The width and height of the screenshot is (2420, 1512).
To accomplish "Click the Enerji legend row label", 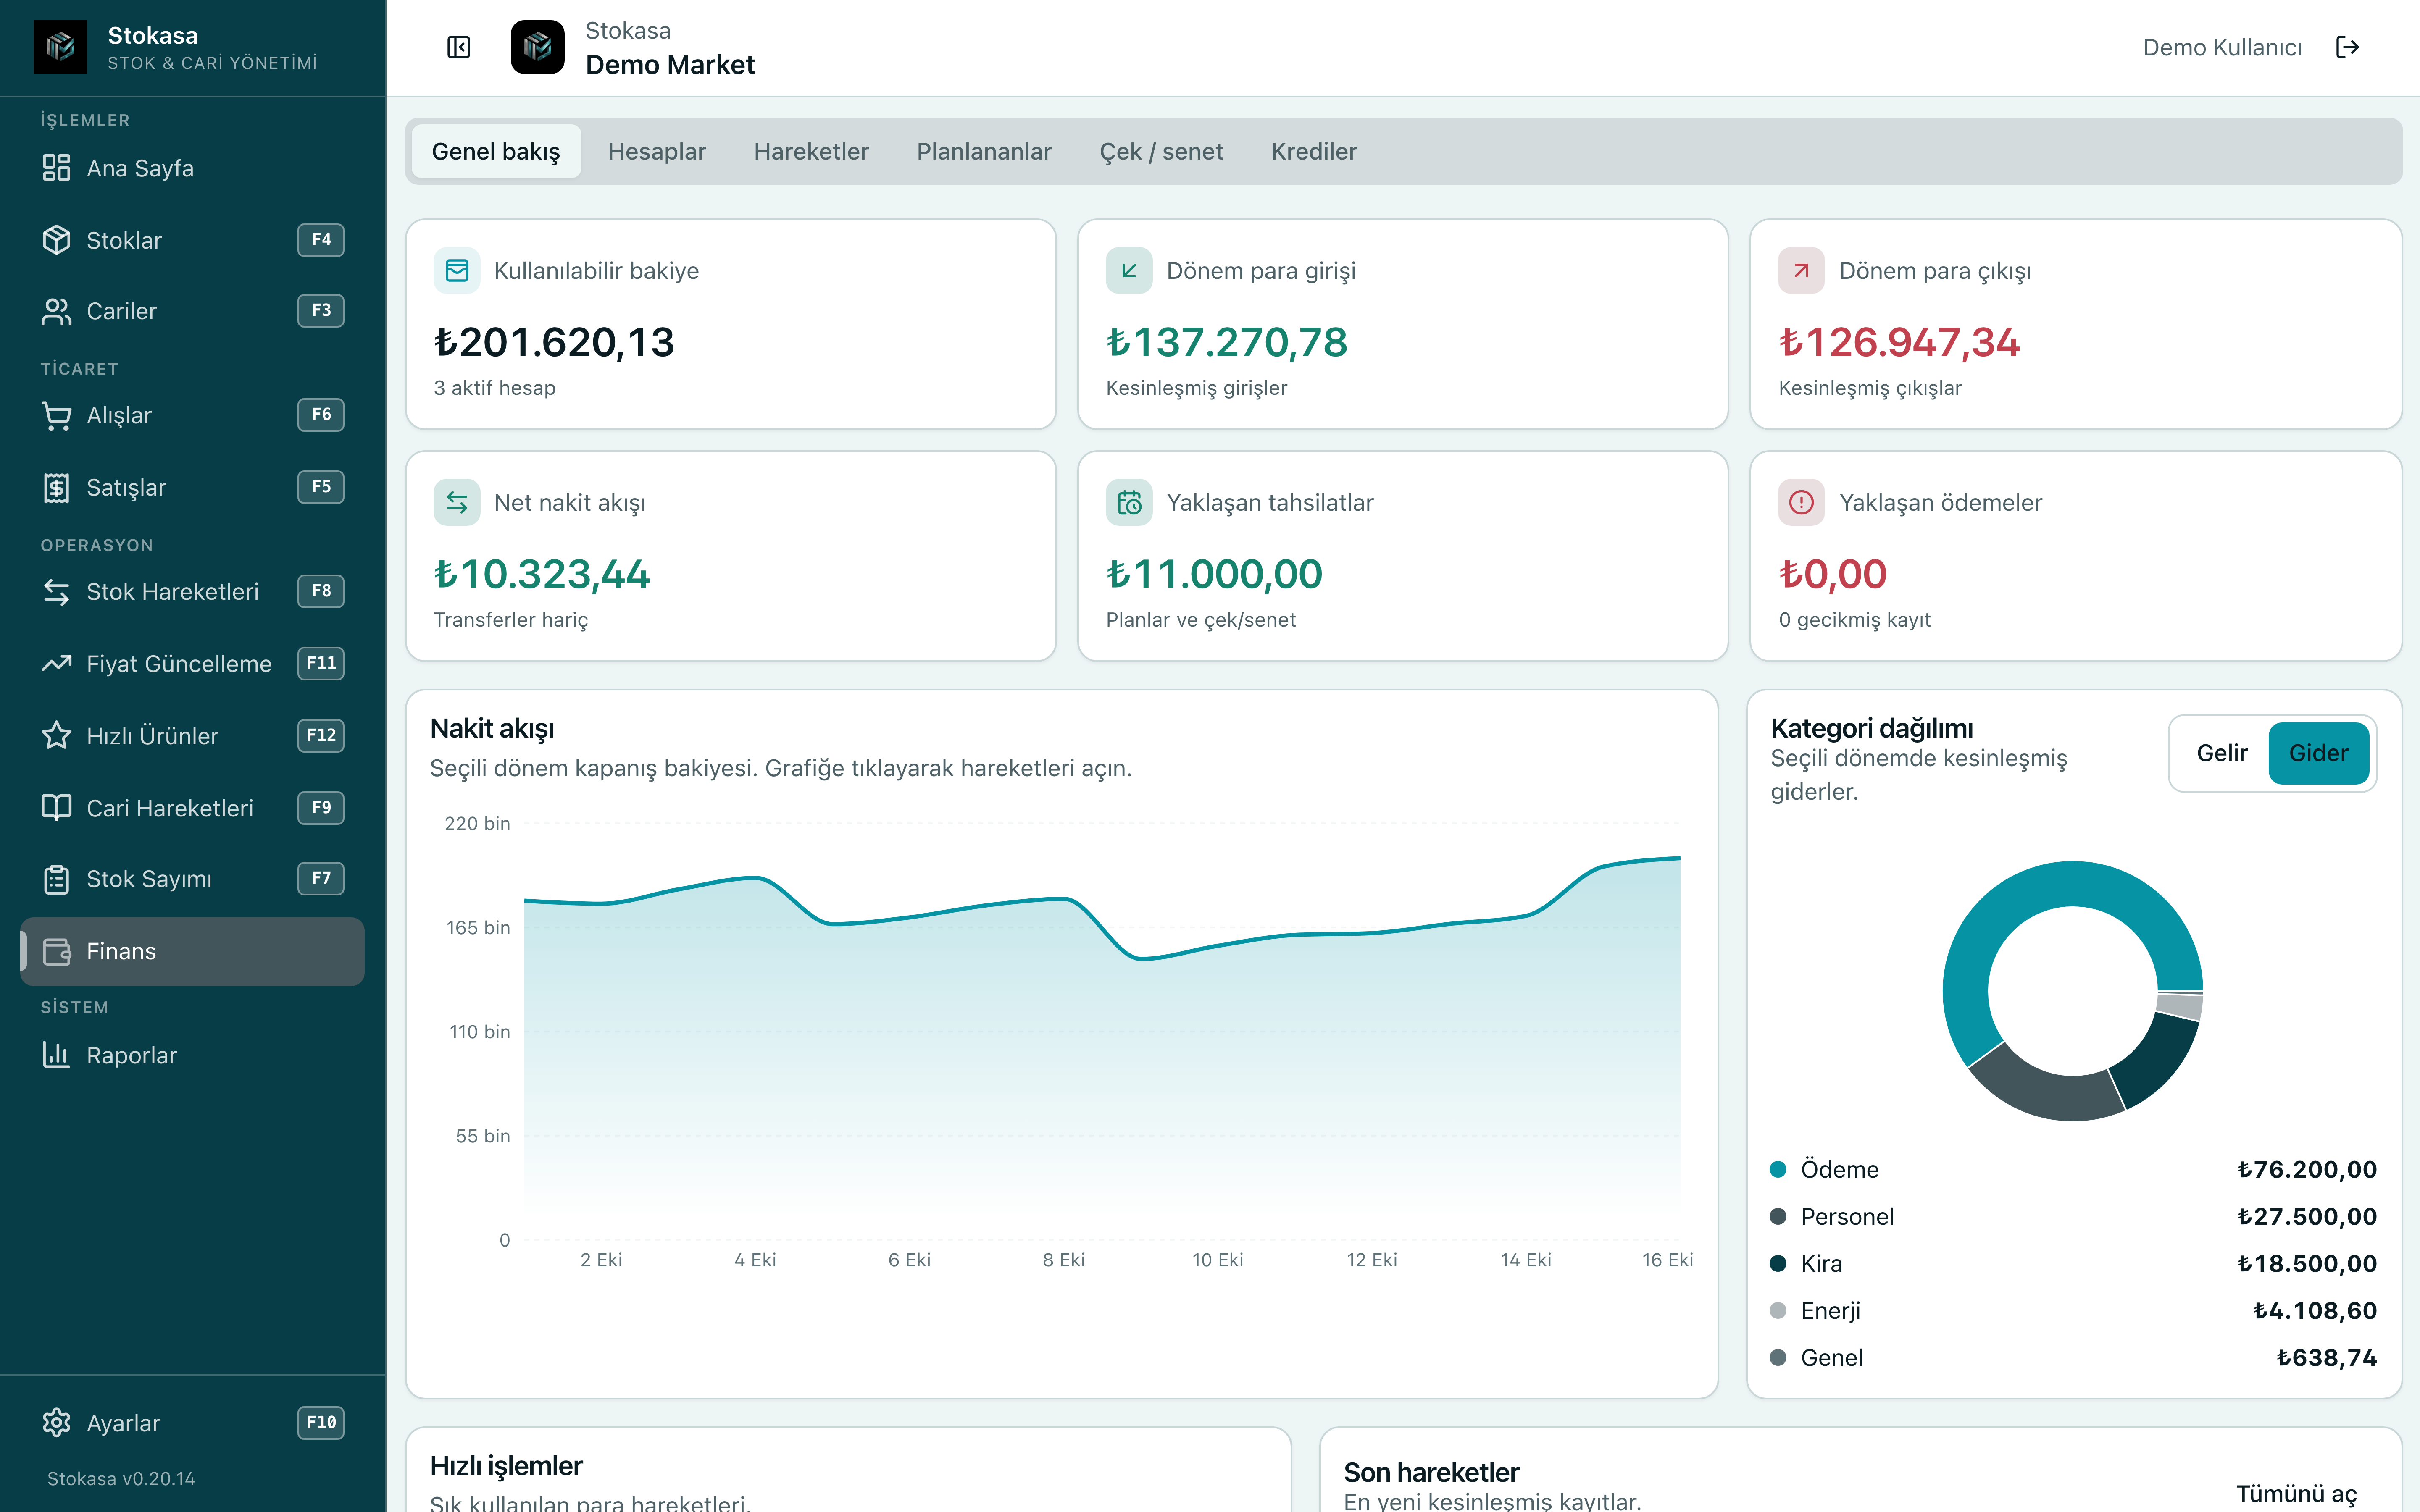I will pyautogui.click(x=1830, y=1310).
